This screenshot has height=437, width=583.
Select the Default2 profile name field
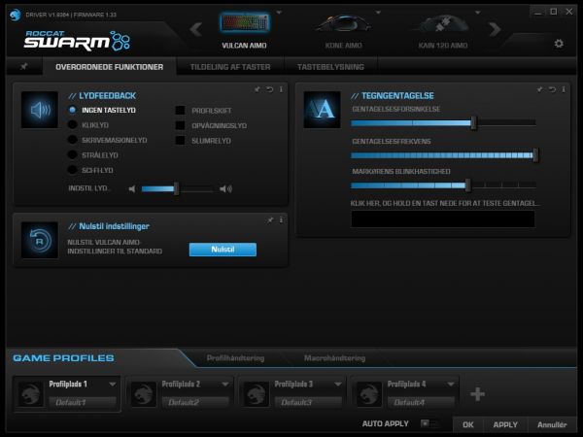pyautogui.click(x=195, y=402)
